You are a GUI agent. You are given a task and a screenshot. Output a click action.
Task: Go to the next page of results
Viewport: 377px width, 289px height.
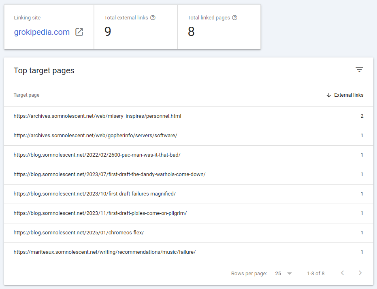(x=360, y=273)
